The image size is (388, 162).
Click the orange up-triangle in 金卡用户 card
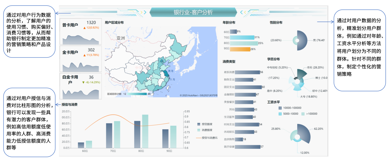85,55
